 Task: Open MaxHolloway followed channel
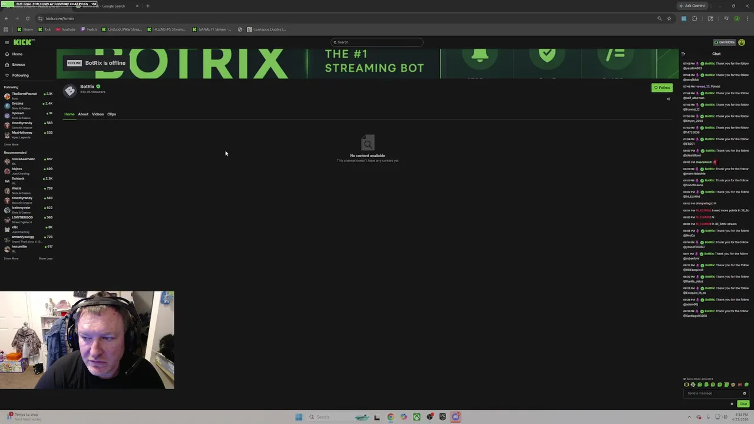tap(28, 135)
